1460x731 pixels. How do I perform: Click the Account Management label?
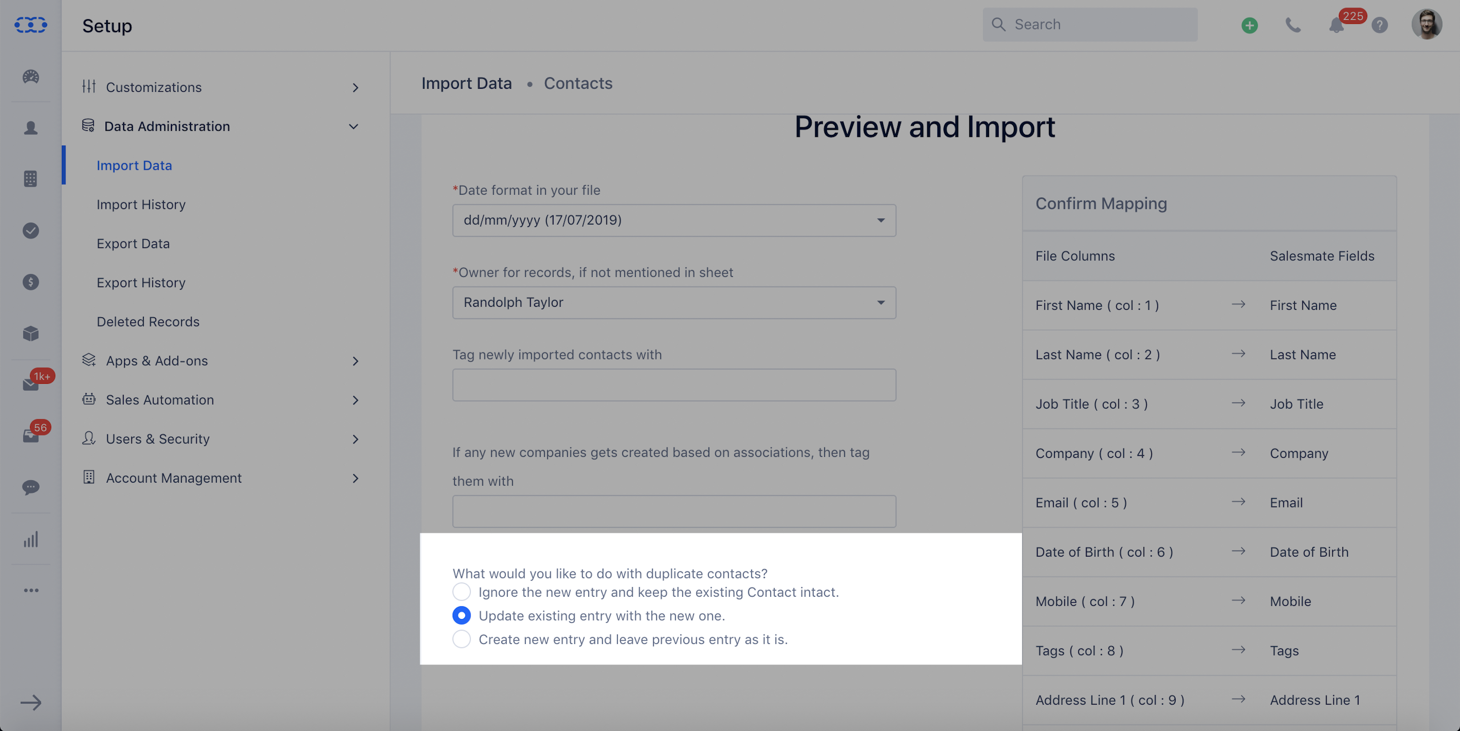pyautogui.click(x=173, y=478)
